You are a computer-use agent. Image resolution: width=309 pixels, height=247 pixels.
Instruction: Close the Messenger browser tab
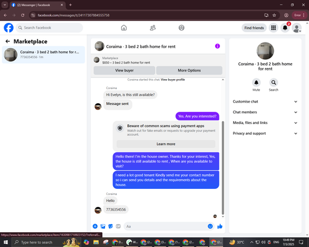tap(62, 5)
